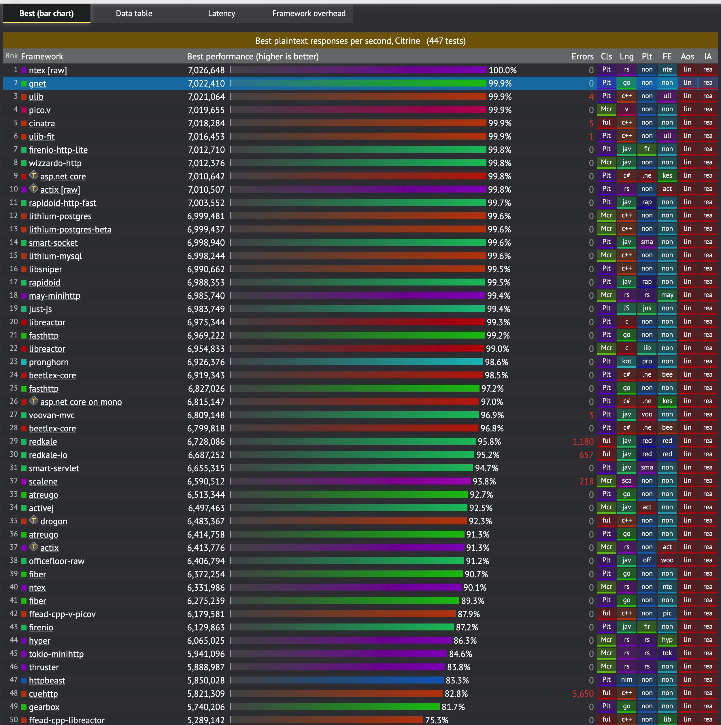Screen dimensions: 721x725
Task: Open the ffead-cpp-v-picov link
Action: coord(62,614)
